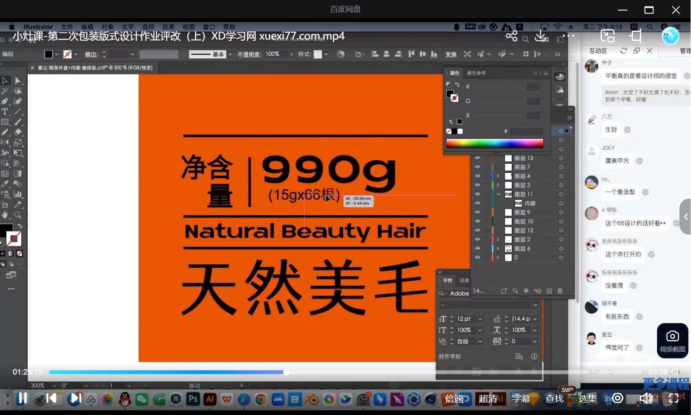
Task: Hide the 内袋 sublayer
Action: click(477, 203)
